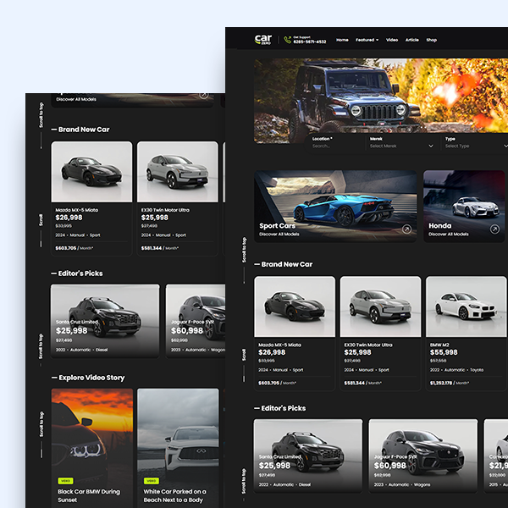Image resolution: width=508 pixels, height=508 pixels.
Task: Click Brand New Car heading in right page
Action: point(287,264)
